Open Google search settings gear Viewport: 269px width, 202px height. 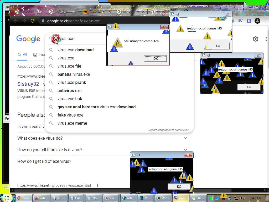coord(255,39)
